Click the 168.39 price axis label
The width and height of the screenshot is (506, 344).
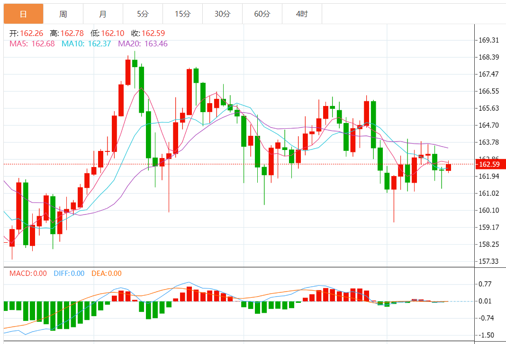[488, 57]
